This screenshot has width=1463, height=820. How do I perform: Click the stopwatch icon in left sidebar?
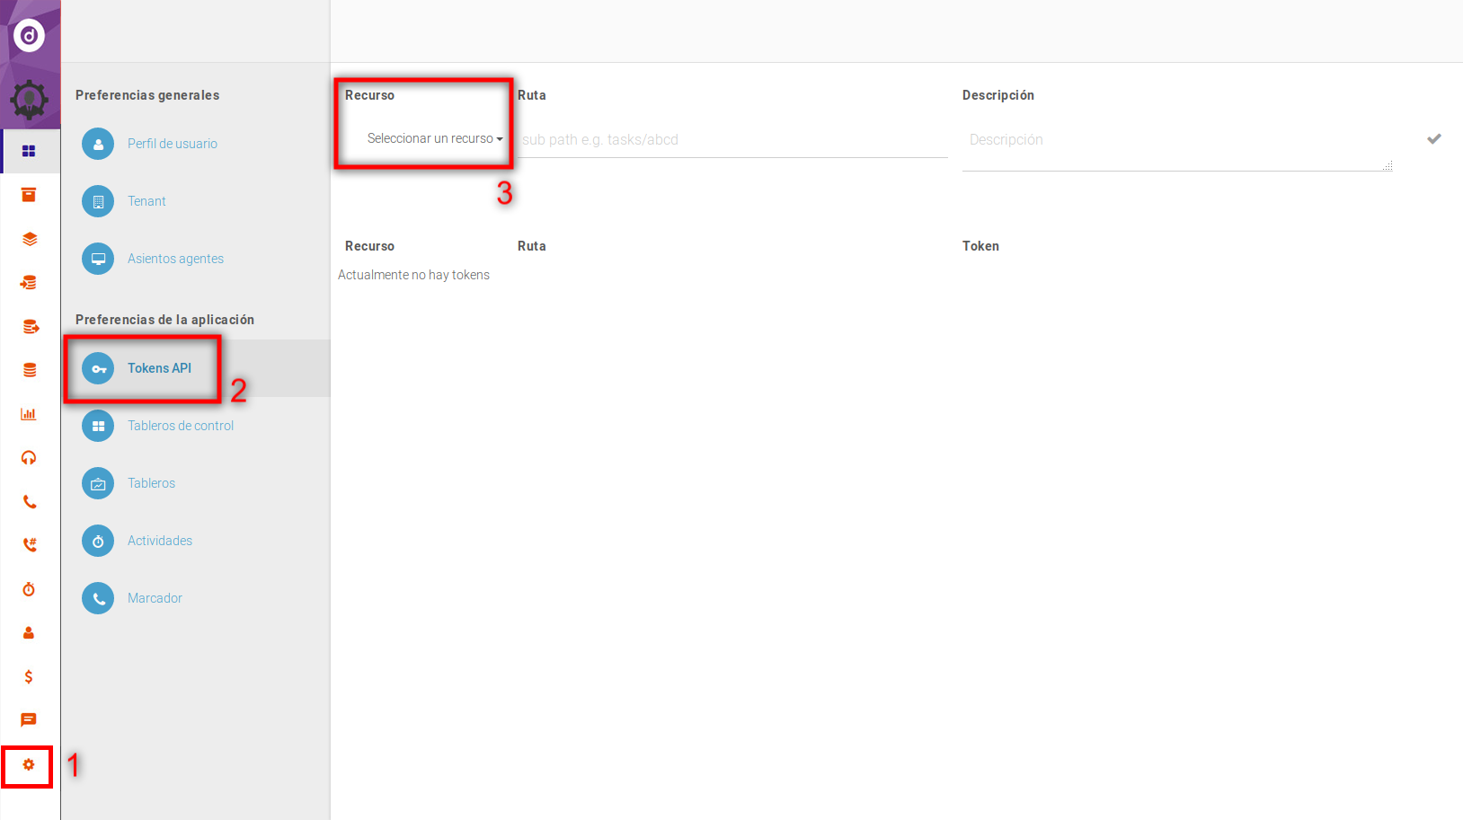tap(29, 589)
